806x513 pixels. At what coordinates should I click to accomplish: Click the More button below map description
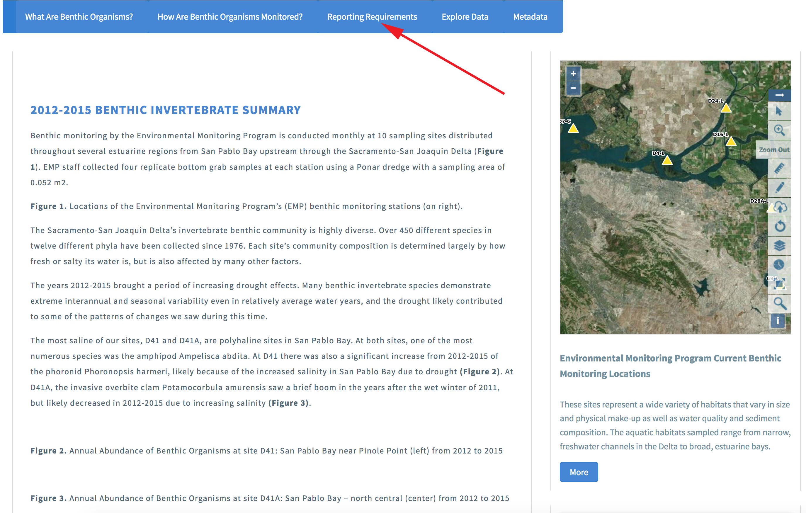click(578, 472)
